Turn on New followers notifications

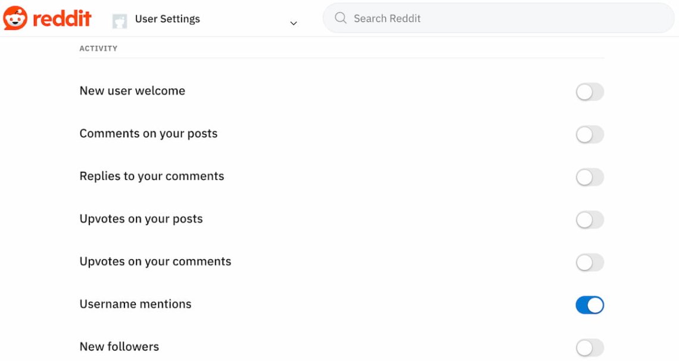point(590,347)
